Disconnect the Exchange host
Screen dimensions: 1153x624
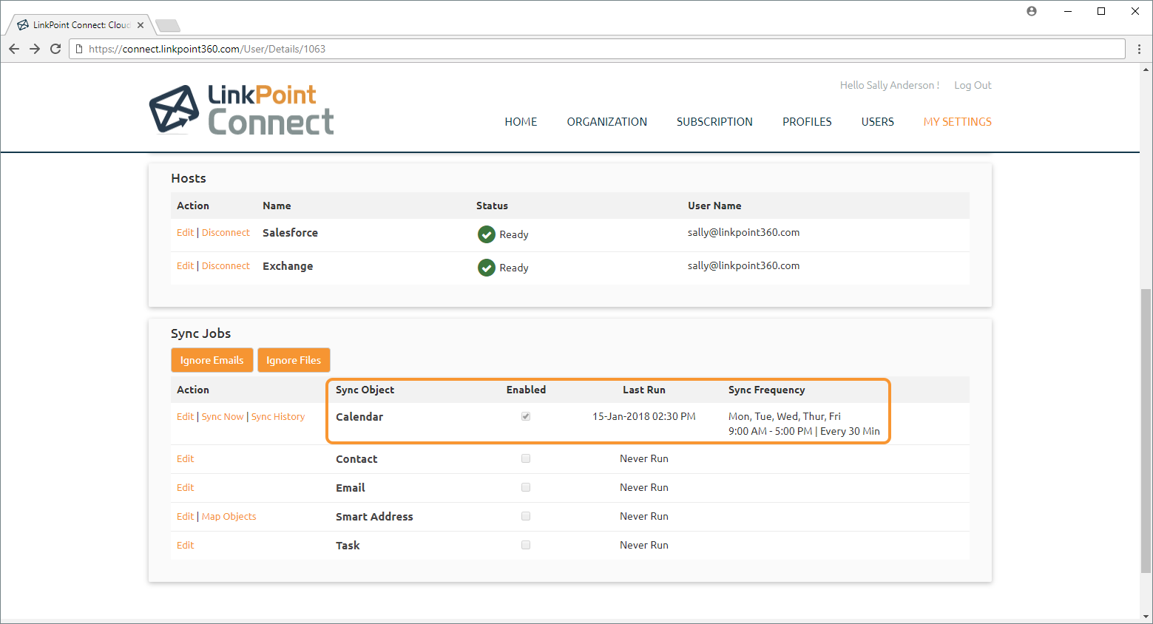[226, 265]
